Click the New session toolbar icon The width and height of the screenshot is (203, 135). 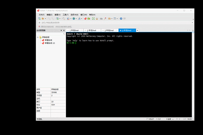39,19
